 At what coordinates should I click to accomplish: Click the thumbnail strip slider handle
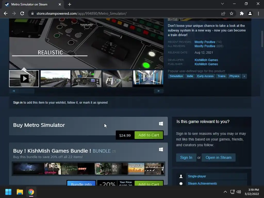27,91
